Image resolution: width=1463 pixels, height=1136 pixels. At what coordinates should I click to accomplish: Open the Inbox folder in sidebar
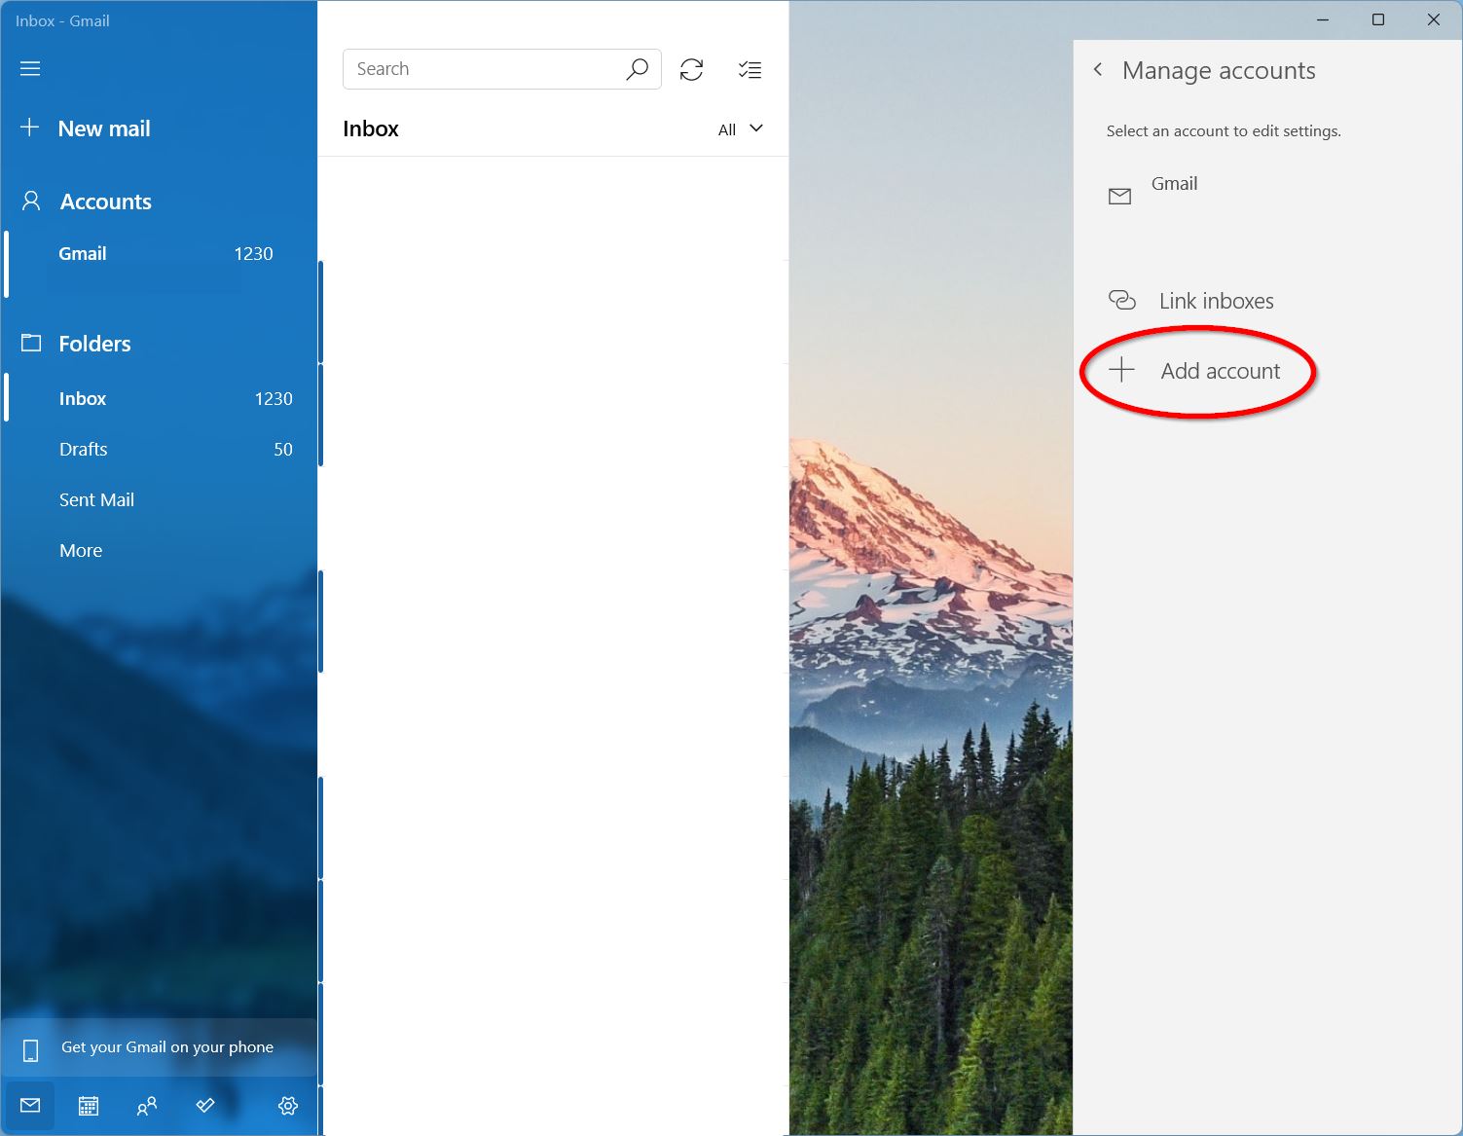(159, 398)
